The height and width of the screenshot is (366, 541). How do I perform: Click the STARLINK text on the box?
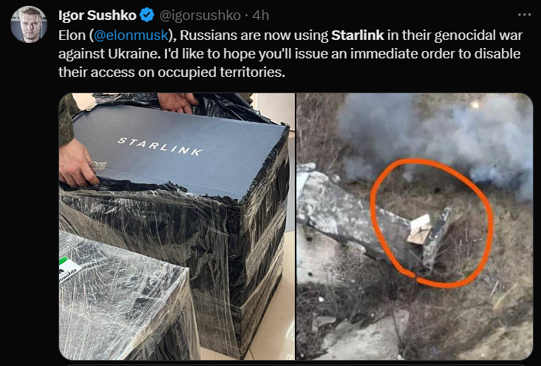160,146
